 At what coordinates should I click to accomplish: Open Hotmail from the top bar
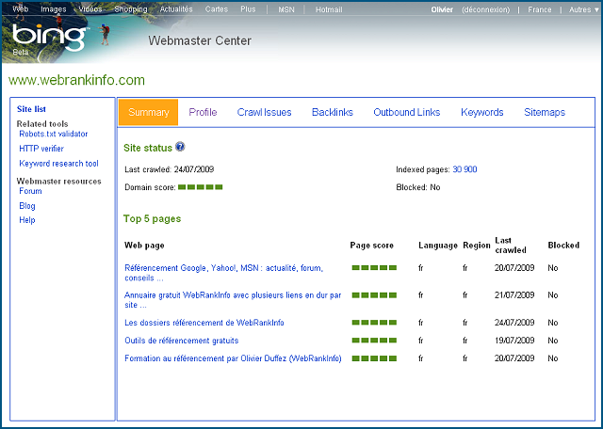click(329, 9)
